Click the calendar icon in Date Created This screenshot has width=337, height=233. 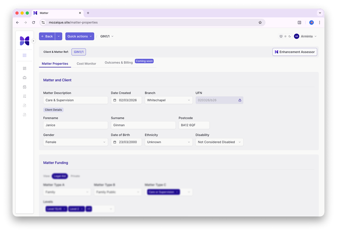(115, 100)
